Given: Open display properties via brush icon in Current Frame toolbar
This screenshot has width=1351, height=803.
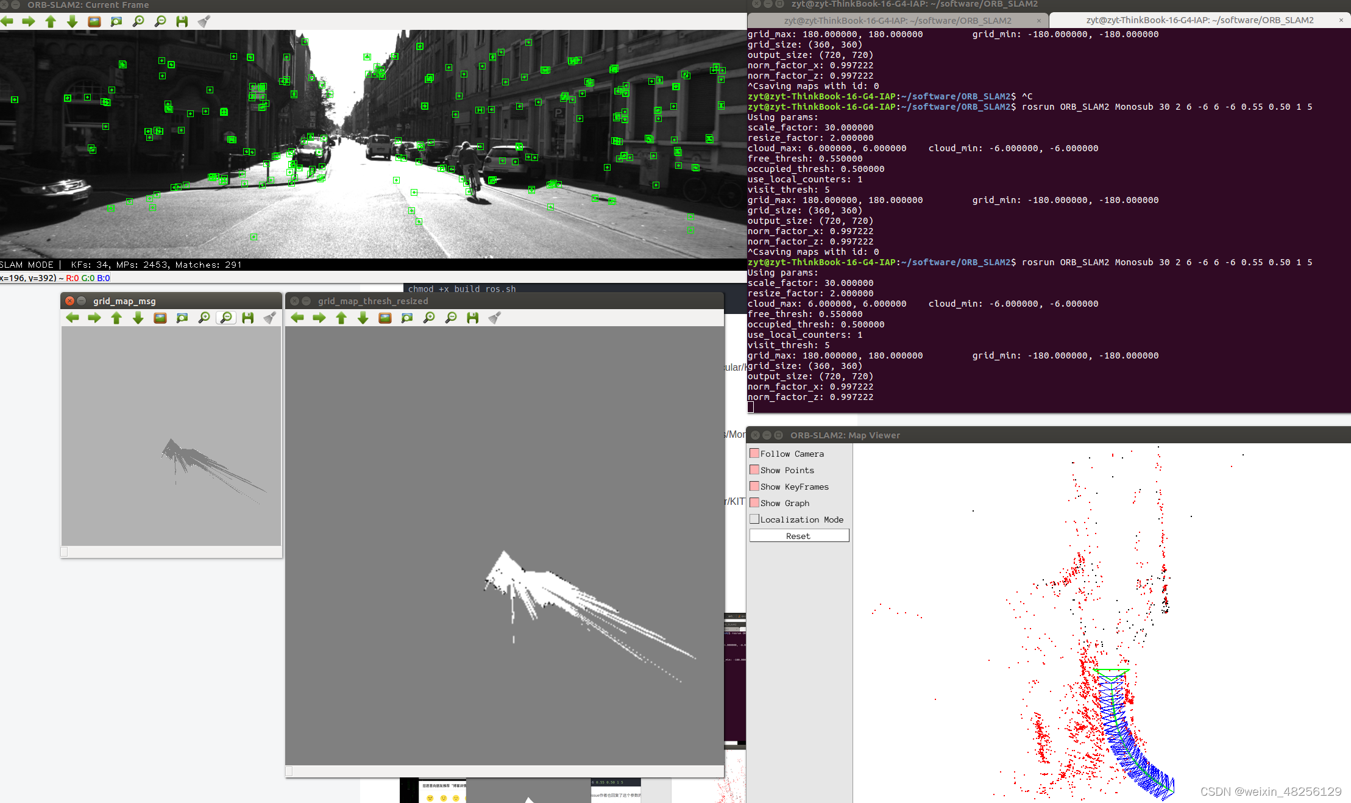Looking at the screenshot, I should (205, 21).
